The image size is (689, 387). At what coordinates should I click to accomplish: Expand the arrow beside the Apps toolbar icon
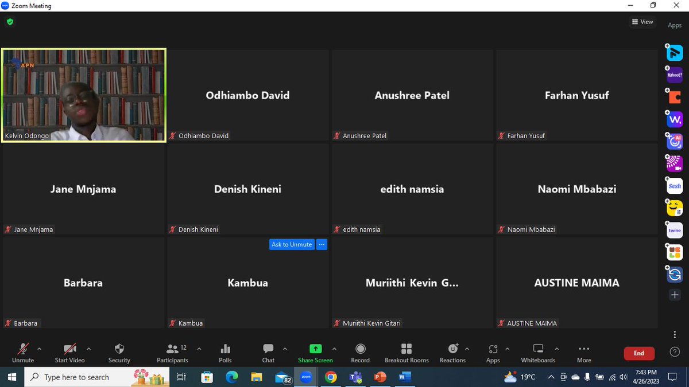pos(507,348)
